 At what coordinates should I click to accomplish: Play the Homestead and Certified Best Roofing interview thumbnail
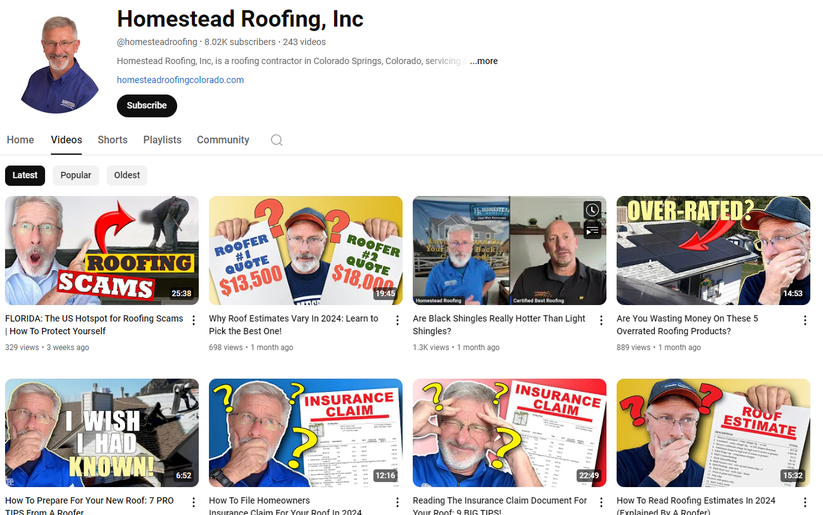[509, 251]
